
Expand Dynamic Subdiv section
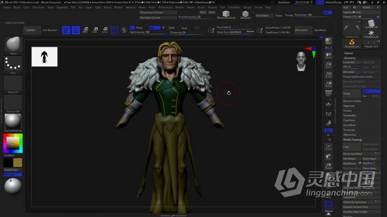click(x=352, y=101)
